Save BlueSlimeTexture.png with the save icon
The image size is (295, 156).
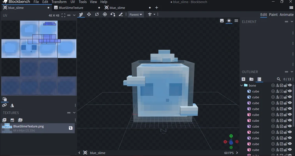(71, 128)
